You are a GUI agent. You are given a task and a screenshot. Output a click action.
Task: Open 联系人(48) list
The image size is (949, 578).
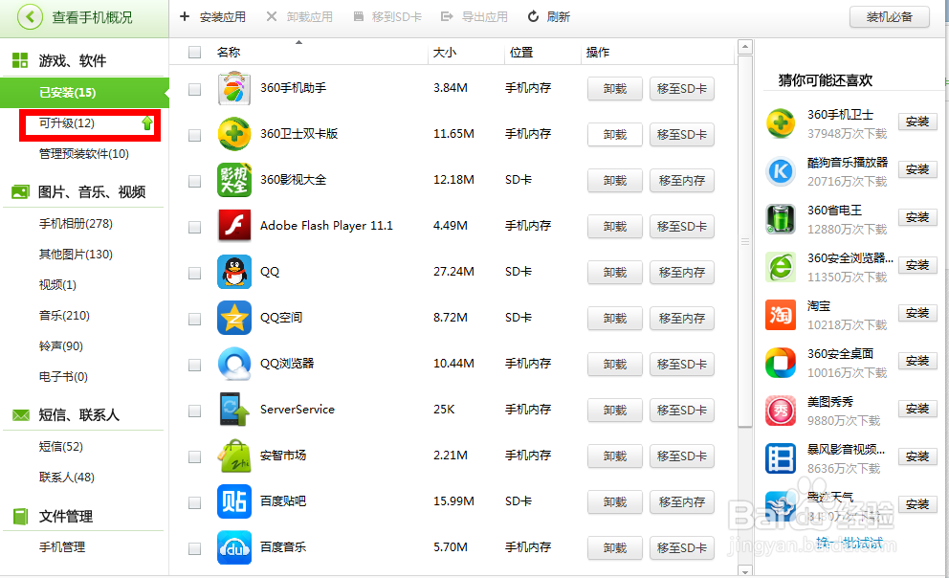[x=67, y=477]
